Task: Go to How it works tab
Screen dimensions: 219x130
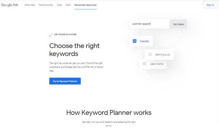Action: [x=46, y=5]
